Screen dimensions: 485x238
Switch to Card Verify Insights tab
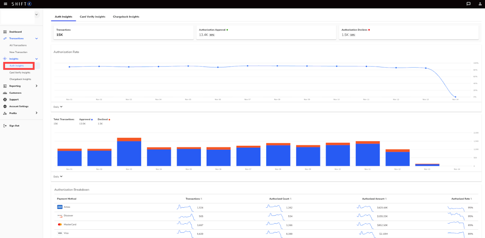[93, 17]
